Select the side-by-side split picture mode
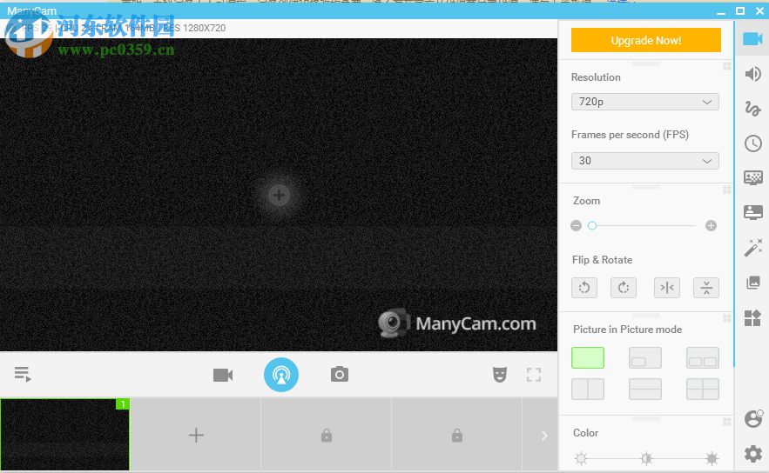This screenshot has width=769, height=473. tap(588, 390)
